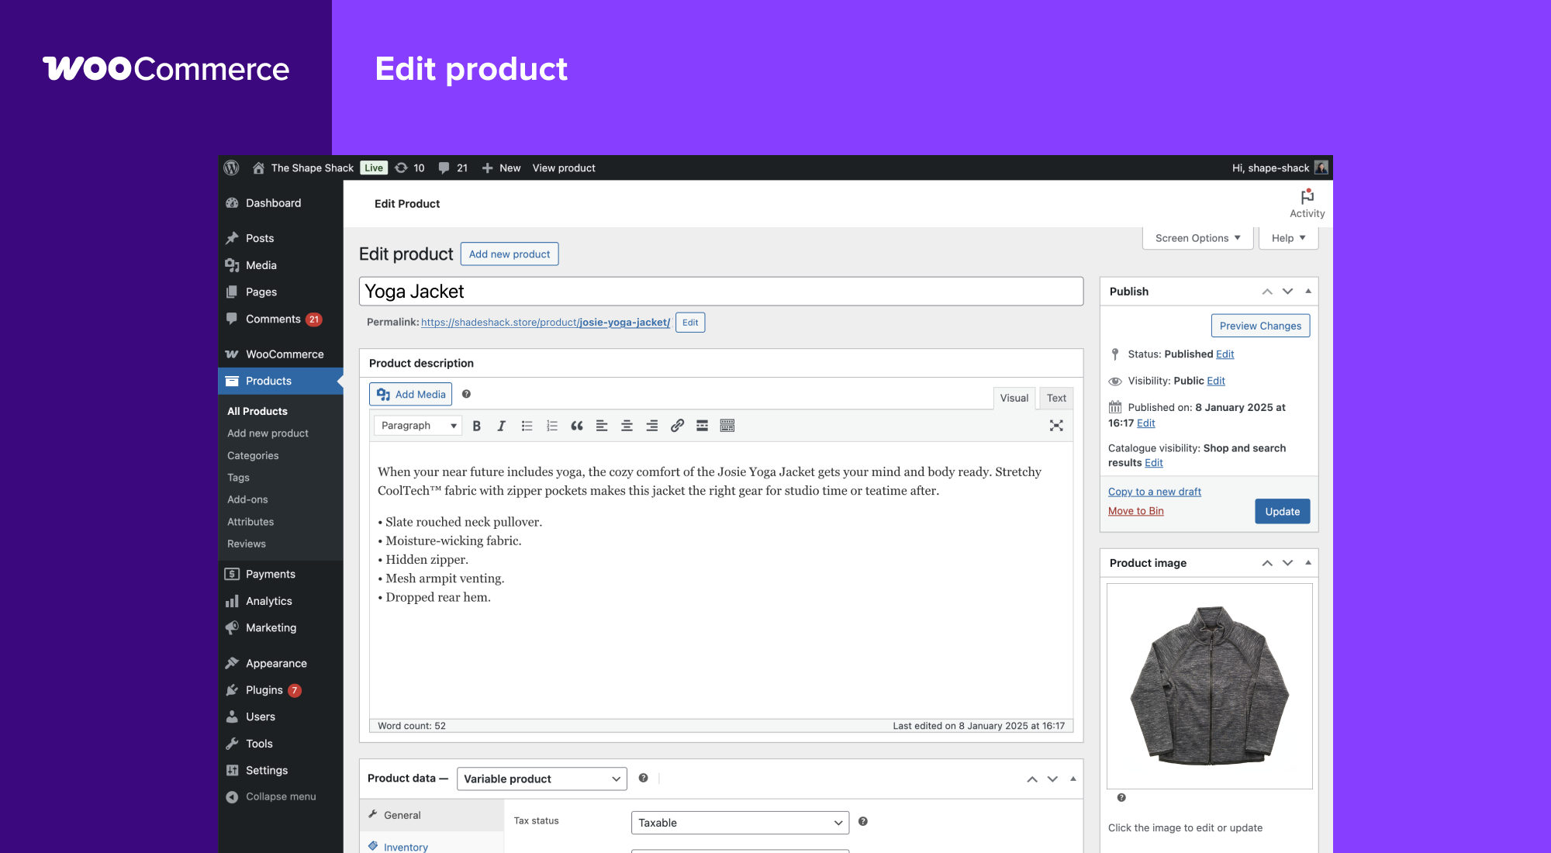Open the Paragraph format dropdown
This screenshot has height=853, width=1551.
(418, 426)
